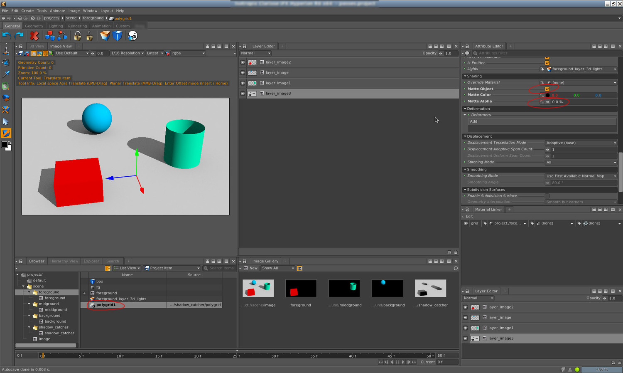Select the arrow pointer selection tool
Screen dimensions: 623x373
(6, 121)
